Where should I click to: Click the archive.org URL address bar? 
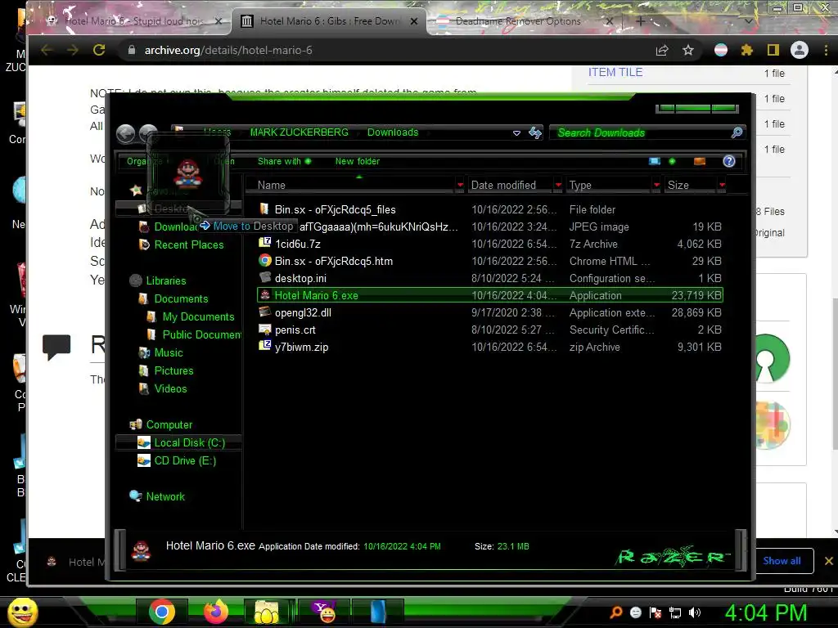pyautogui.click(x=385, y=50)
